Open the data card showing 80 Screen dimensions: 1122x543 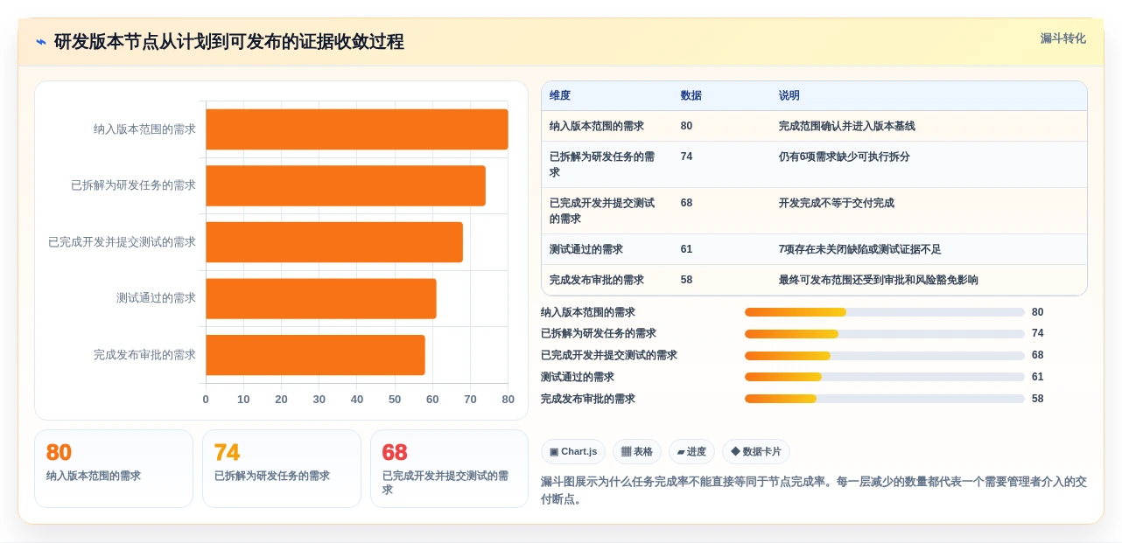(114, 469)
